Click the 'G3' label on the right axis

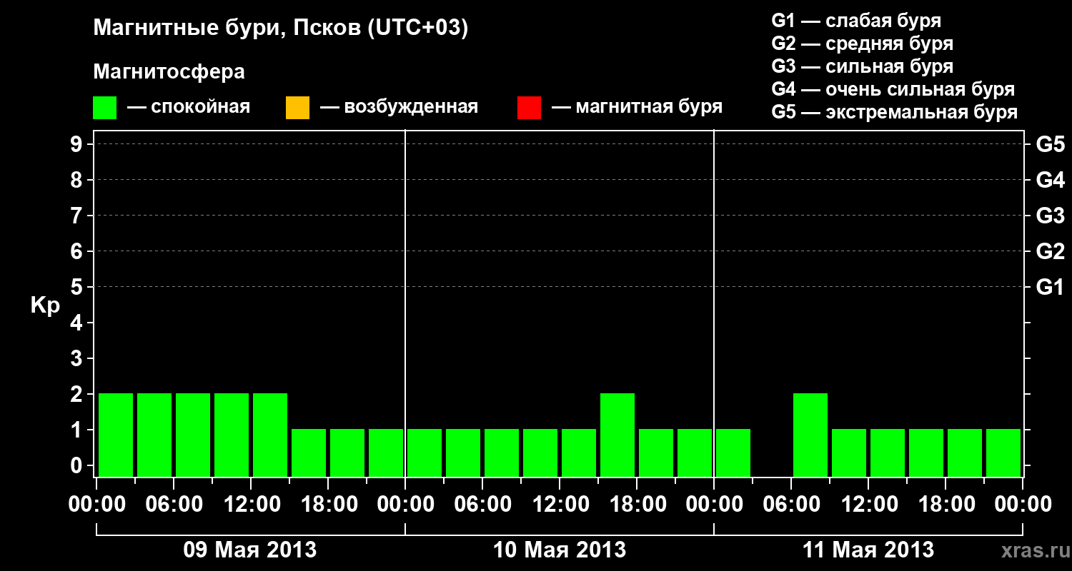(1050, 216)
